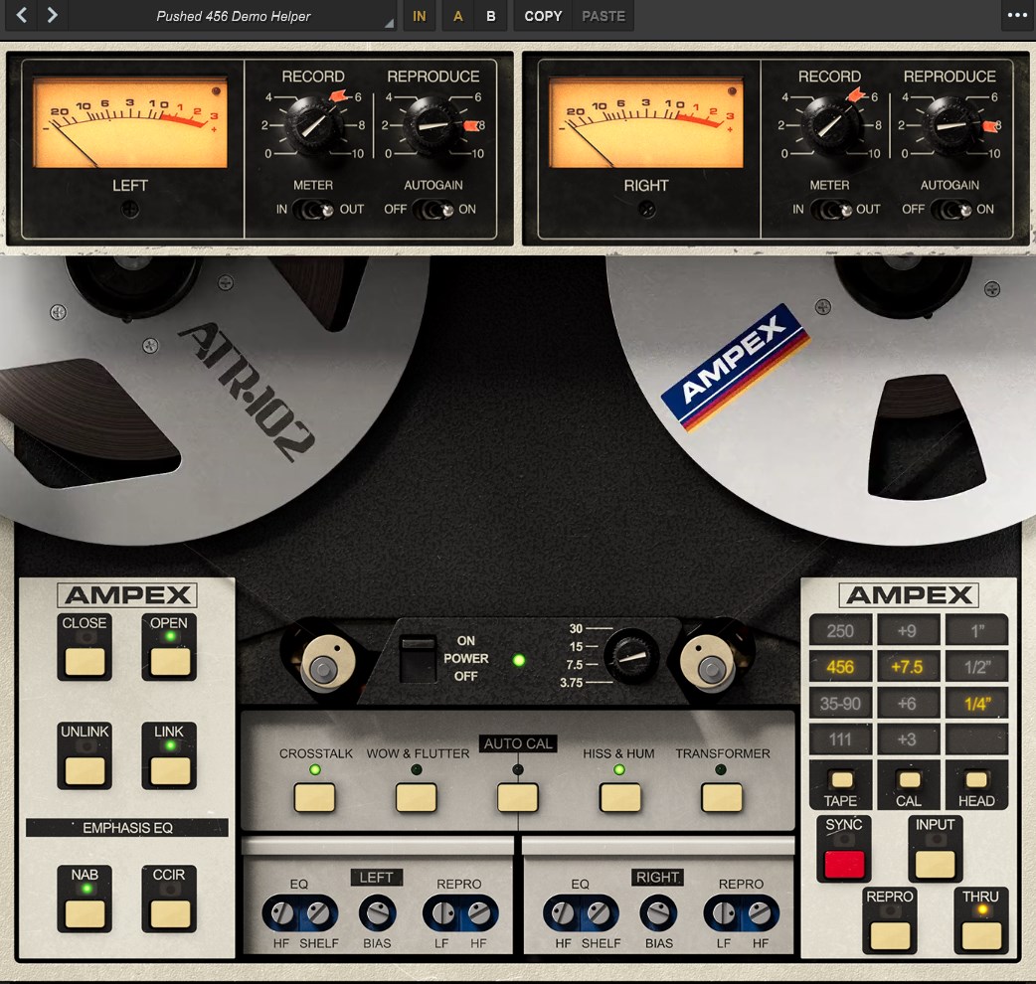Viewport: 1036px width, 984px height.
Task: Flip the POWER on/off switch
Action: point(418,659)
